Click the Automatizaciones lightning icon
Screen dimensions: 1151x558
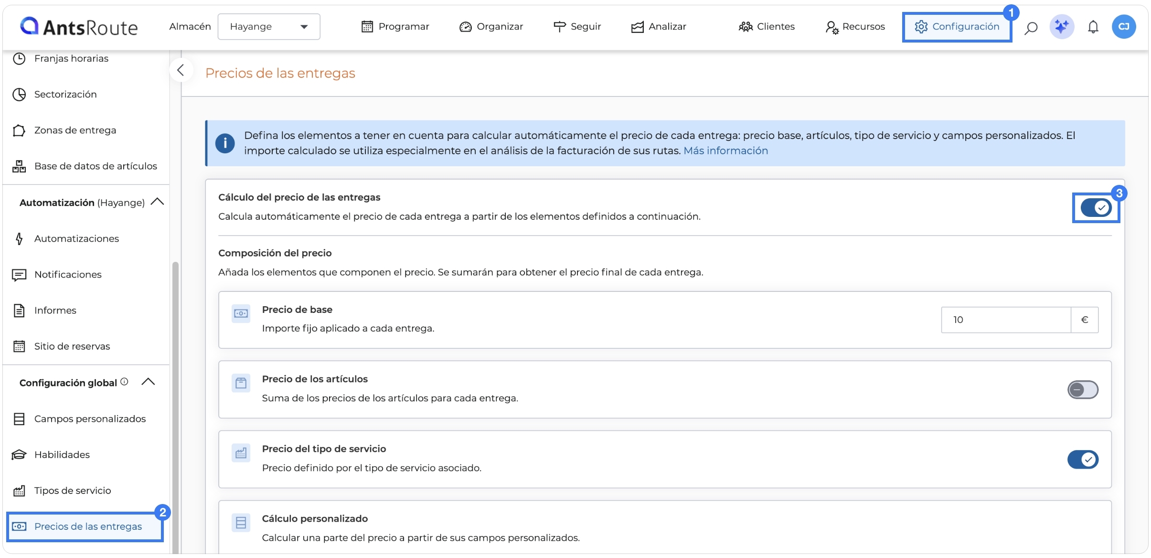click(x=19, y=238)
